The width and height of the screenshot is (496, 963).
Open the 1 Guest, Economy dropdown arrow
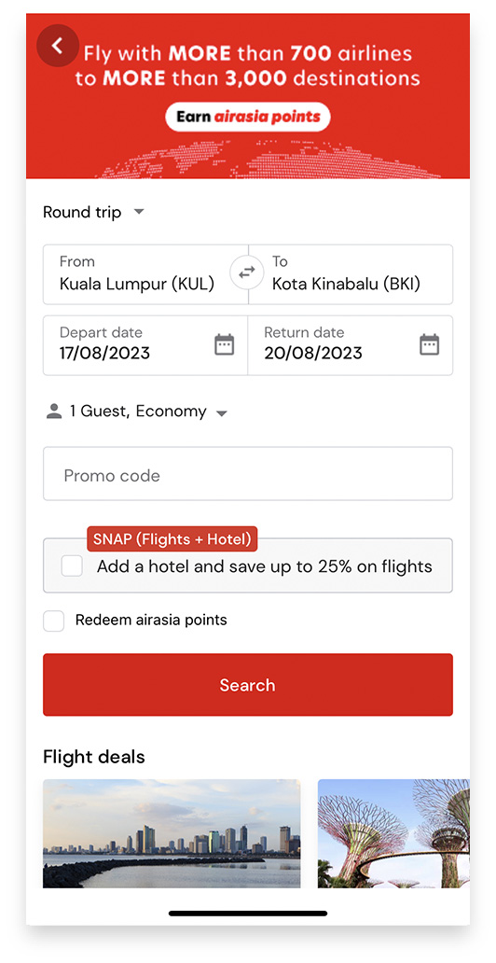click(x=222, y=412)
